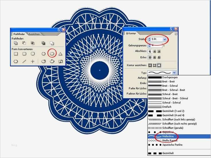Viewport: 211px width, 158px height.
Task: Minimize the Kontur panel window
Action: pos(172,29)
